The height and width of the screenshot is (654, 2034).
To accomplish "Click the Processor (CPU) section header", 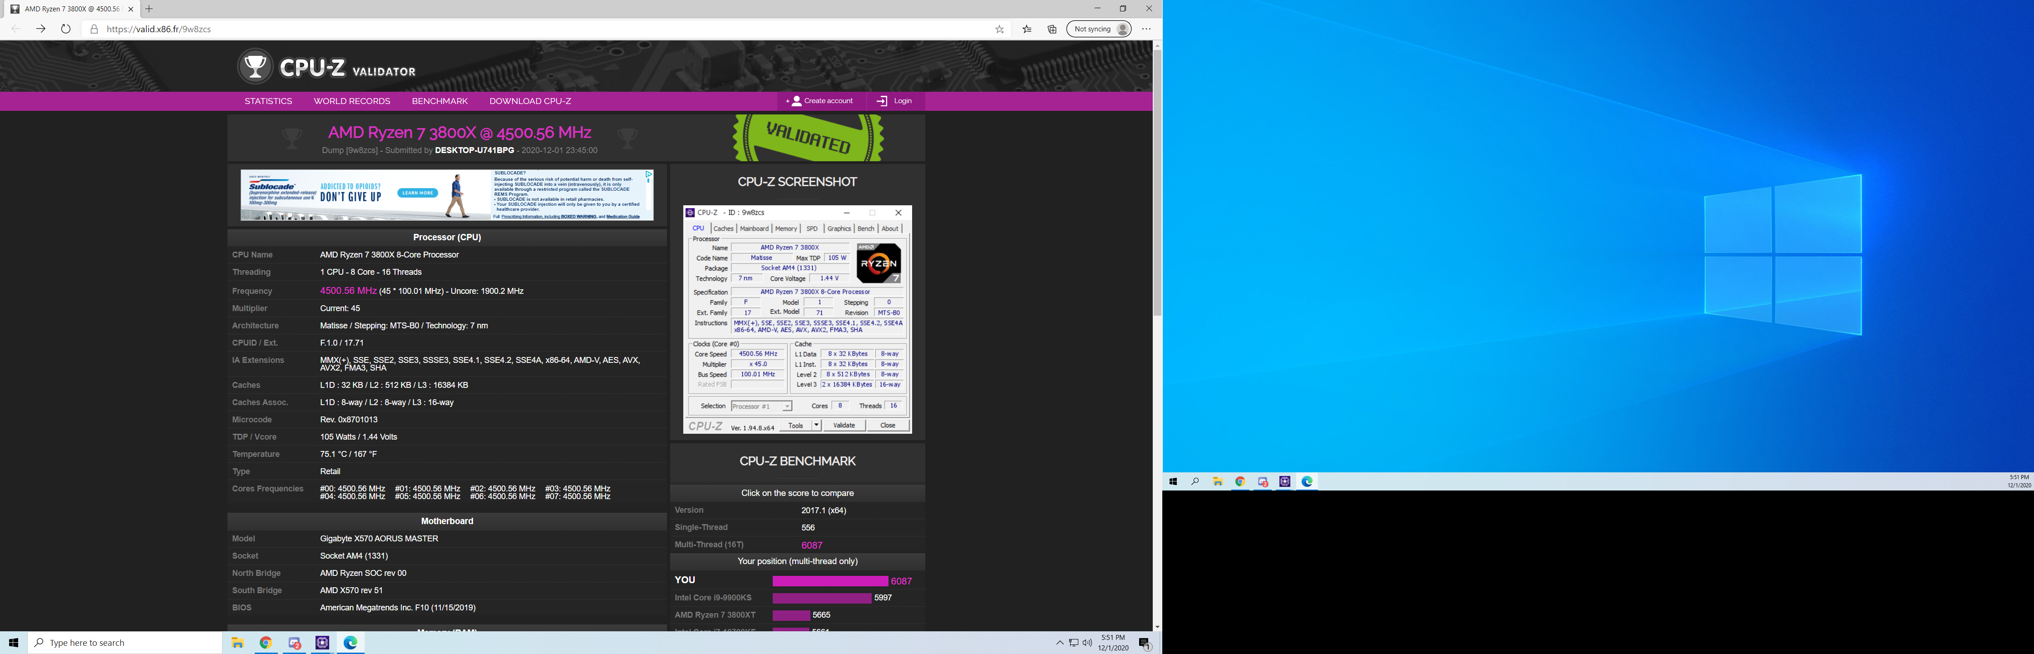I will click(447, 237).
